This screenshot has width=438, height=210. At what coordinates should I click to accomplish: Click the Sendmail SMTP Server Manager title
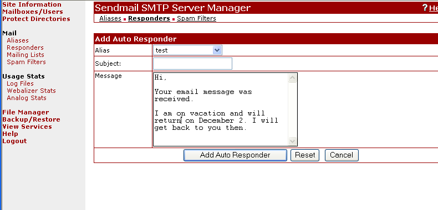coord(172,8)
